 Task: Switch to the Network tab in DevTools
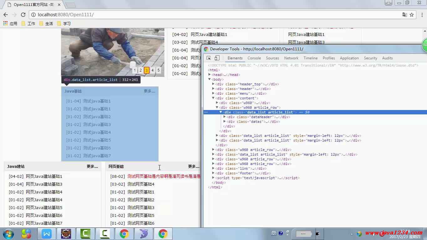[291, 58]
